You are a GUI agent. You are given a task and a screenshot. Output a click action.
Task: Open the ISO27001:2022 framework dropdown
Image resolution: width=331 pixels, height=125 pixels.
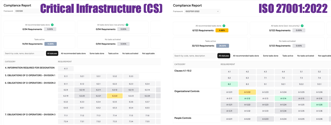202,11
